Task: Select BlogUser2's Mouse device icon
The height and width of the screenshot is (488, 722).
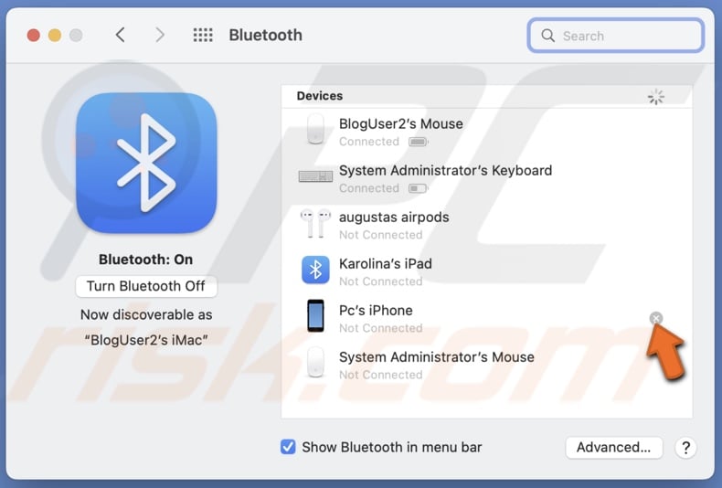Action: tap(315, 130)
